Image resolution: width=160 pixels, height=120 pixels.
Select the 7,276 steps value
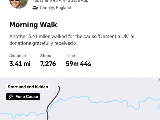[48, 64]
